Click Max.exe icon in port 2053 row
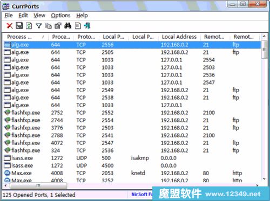The image size is (270, 201). click(7, 173)
